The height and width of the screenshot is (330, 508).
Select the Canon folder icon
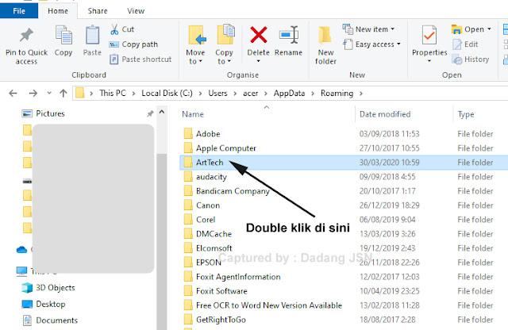(188, 205)
